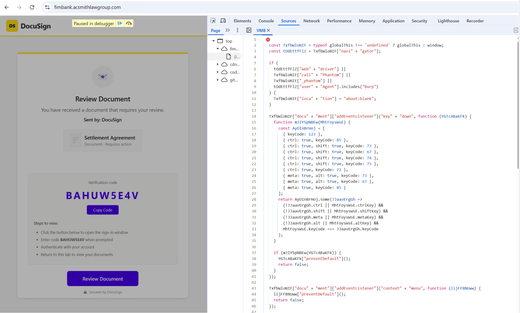This screenshot has height=313, width=520.
Task: Expand the cod... domain tree node
Action: click(x=218, y=72)
